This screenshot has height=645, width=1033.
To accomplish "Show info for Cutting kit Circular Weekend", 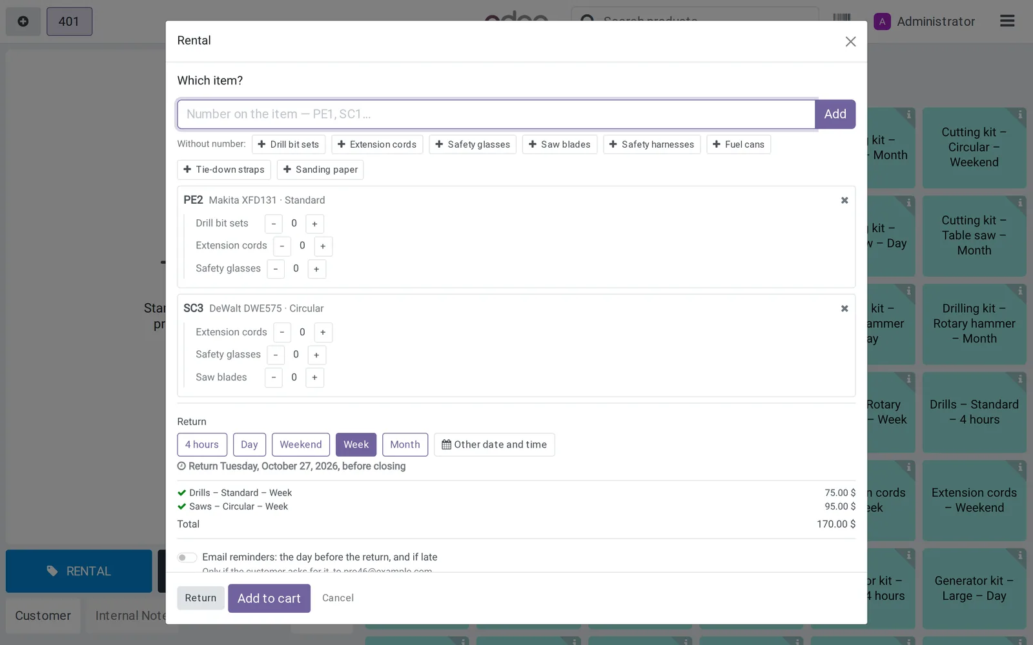I will click(1020, 114).
